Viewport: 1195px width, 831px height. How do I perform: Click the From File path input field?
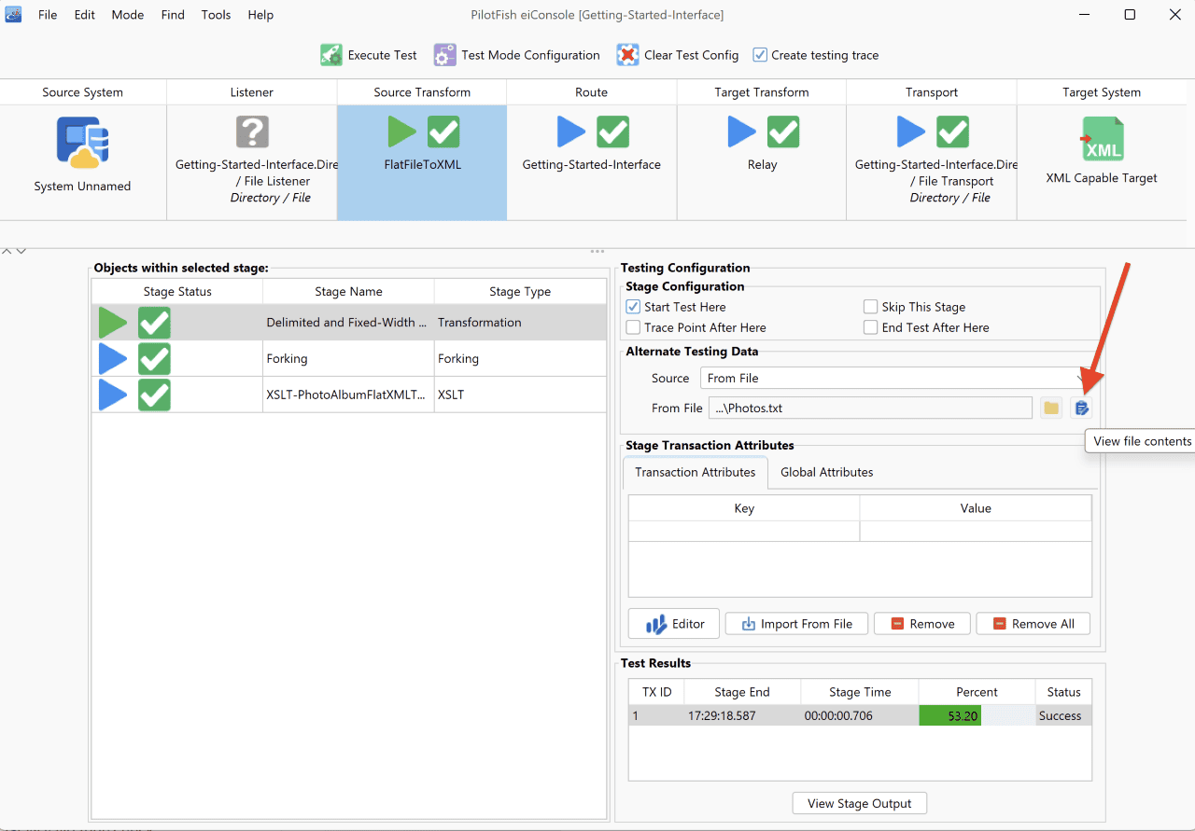point(870,408)
